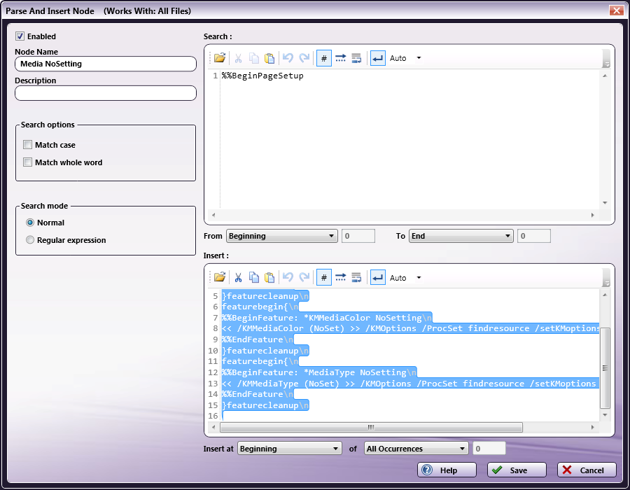Uncheck the Enabled checkbox
The height and width of the screenshot is (490, 630).
(20, 36)
